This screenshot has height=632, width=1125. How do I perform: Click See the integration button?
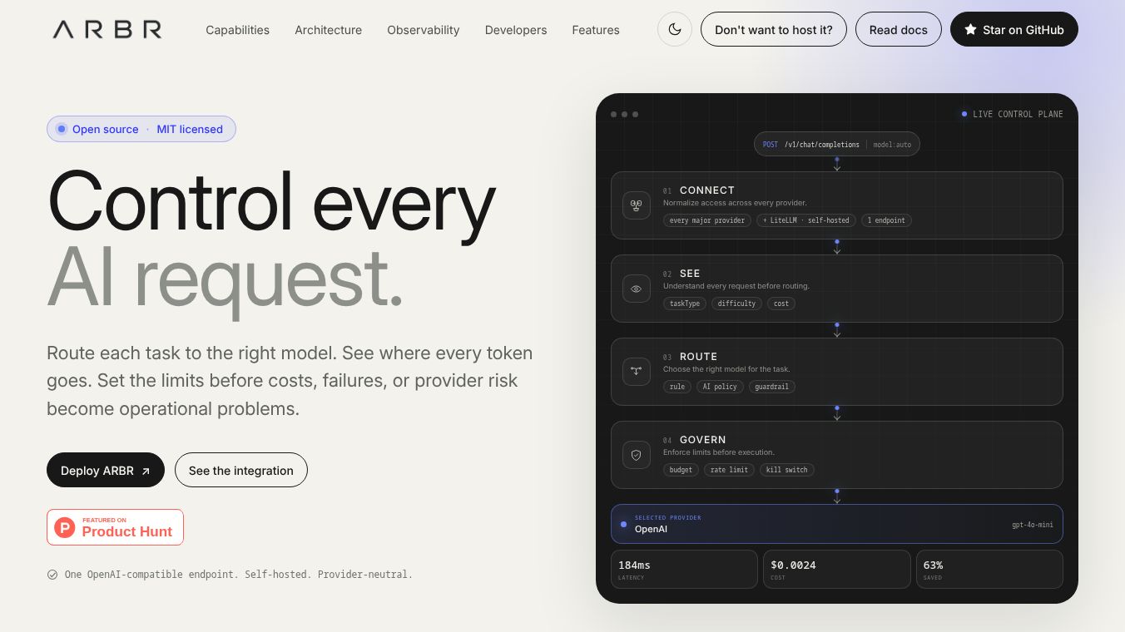(x=241, y=470)
